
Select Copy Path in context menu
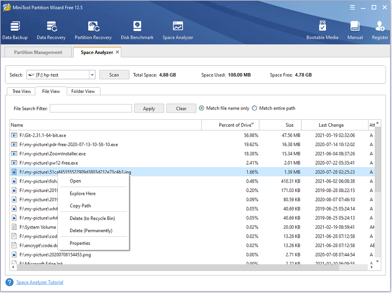94,206
